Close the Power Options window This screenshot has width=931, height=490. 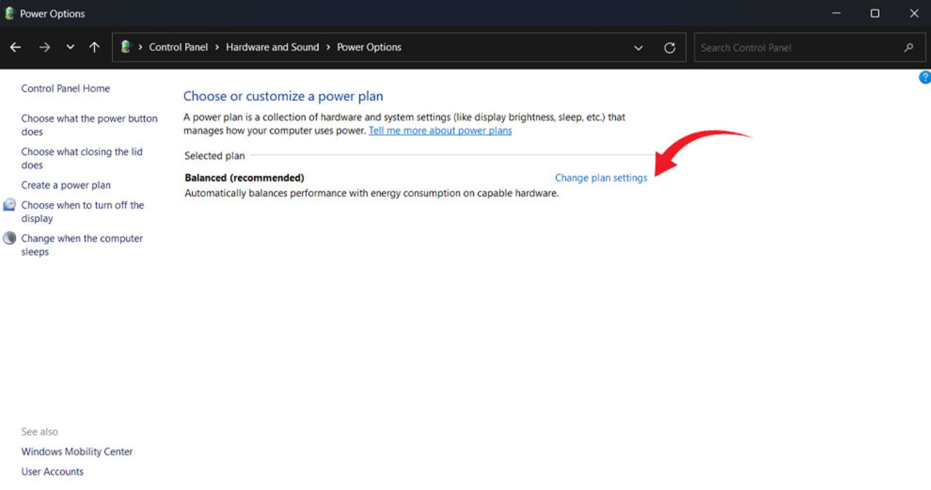[914, 13]
